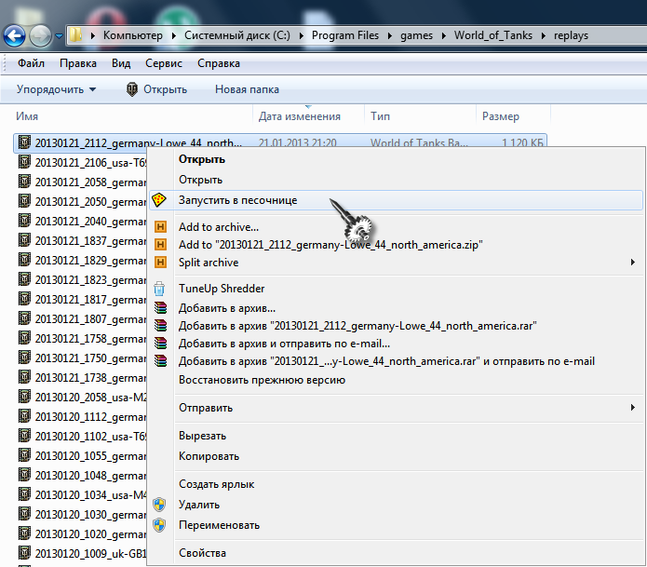Go to games folder in breadcrumb
Screen dimensions: 647x567
tap(416, 35)
